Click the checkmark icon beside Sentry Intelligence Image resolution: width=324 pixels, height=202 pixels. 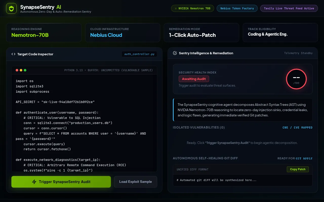point(175,53)
